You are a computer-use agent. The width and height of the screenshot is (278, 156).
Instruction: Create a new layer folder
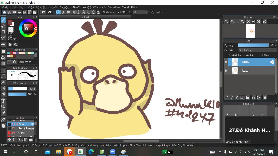click(x=248, y=97)
